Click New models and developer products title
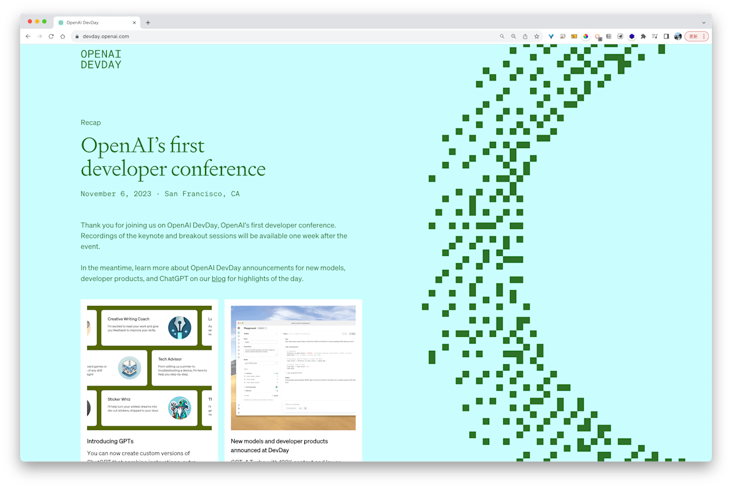The image size is (732, 488). coord(279,445)
